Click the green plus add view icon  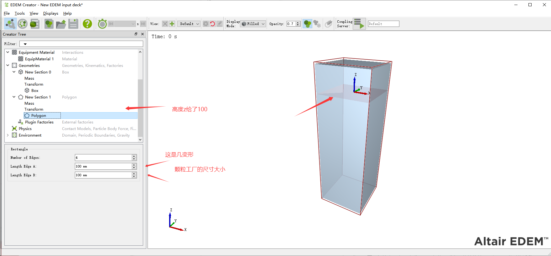(172, 24)
